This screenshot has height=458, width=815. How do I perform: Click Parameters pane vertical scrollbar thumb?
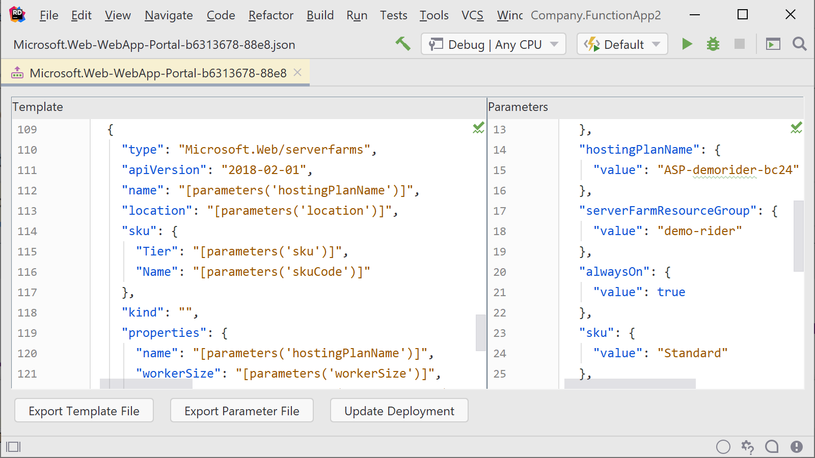(798, 236)
